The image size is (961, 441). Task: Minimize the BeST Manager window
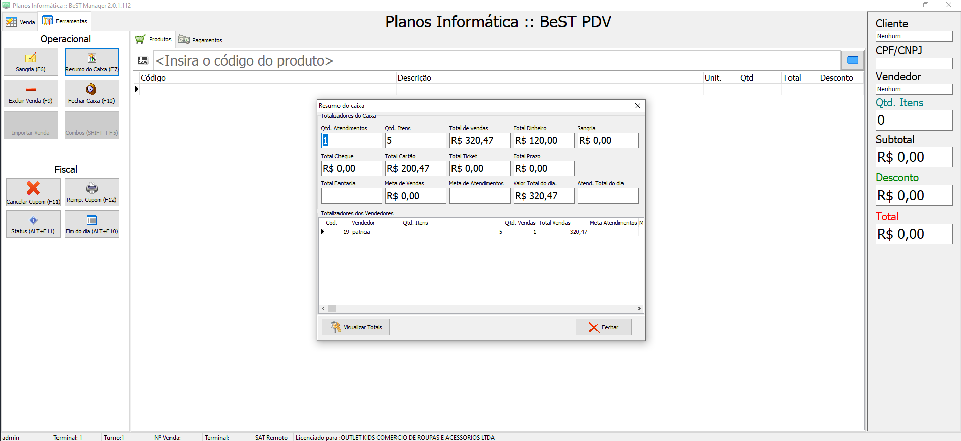point(903,5)
